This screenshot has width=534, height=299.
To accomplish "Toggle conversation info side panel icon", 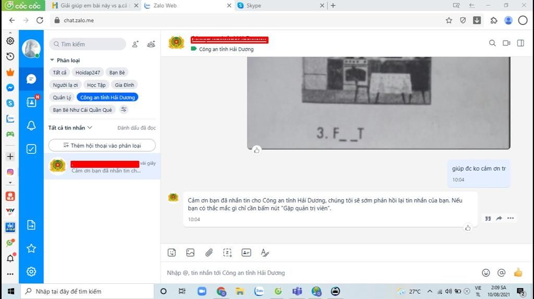I will pyautogui.click(x=520, y=43).
